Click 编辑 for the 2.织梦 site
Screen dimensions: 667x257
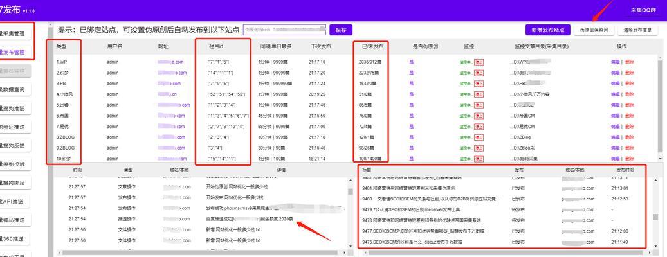click(615, 73)
